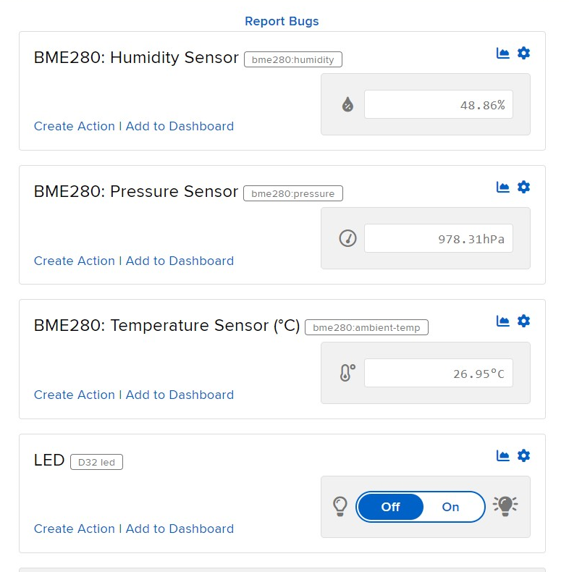
Task: Click Create Action for Humidity Sensor
Action: tap(75, 126)
